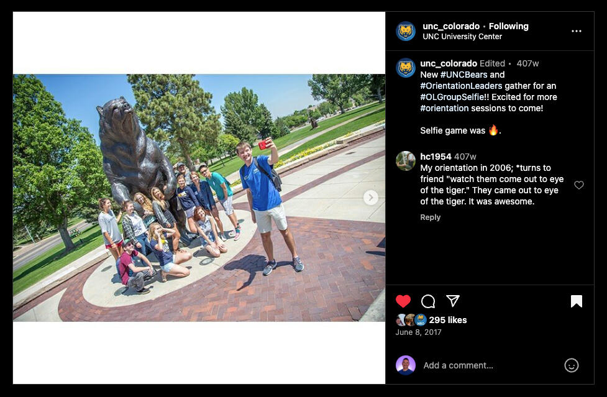Unlike the post with red heart icon
Image resolution: width=607 pixels, height=397 pixels.
(x=403, y=301)
